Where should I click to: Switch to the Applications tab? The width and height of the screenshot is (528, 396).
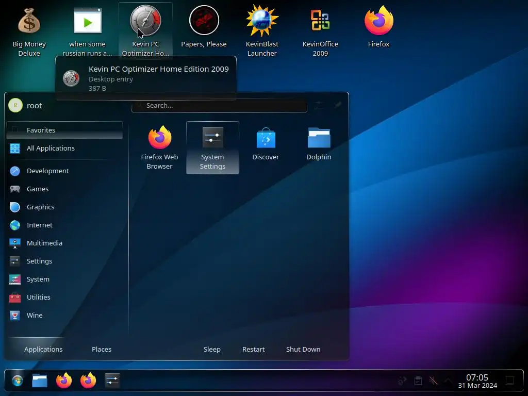(43, 349)
